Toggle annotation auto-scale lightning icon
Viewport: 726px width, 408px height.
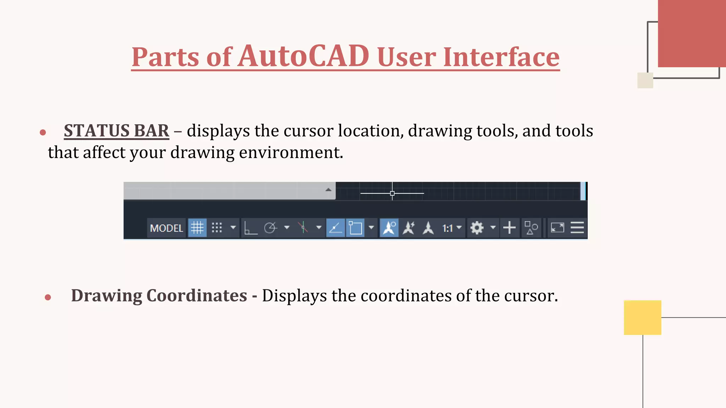[409, 228]
